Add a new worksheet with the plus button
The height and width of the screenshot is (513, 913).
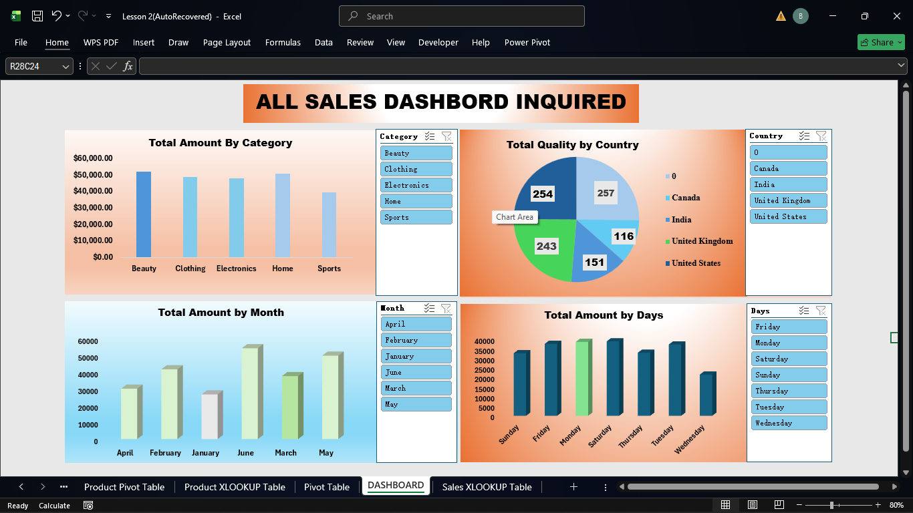click(x=573, y=487)
